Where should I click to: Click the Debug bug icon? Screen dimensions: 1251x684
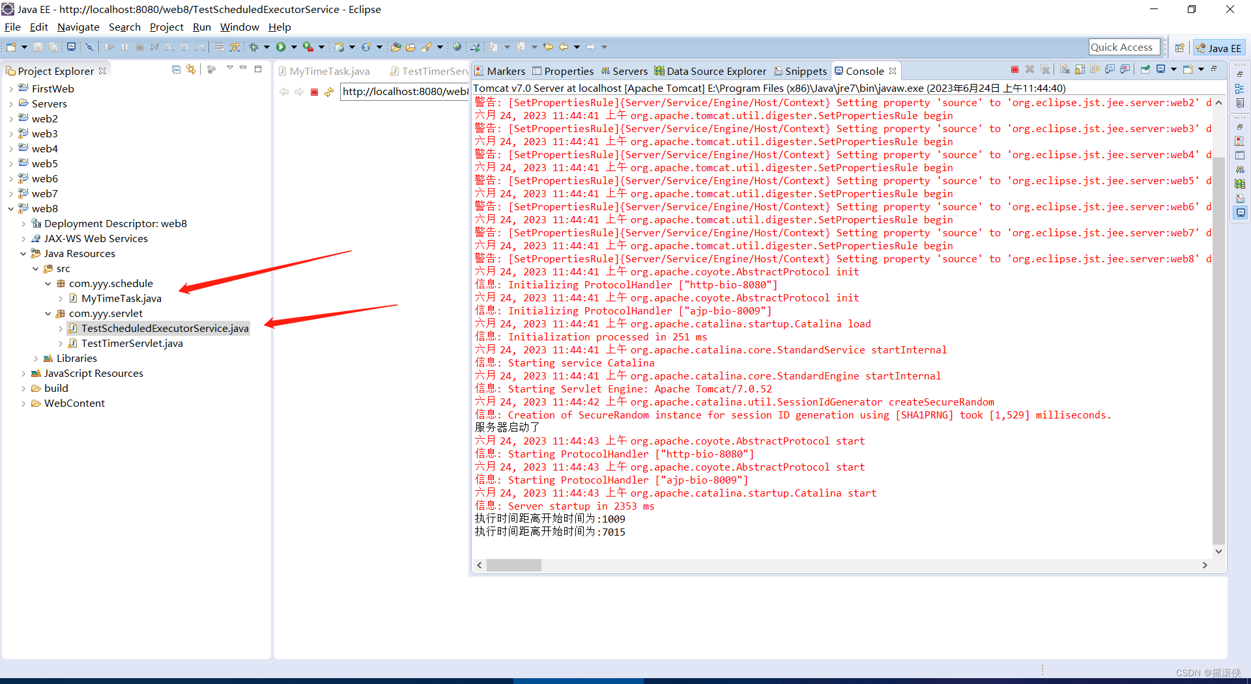point(254,47)
